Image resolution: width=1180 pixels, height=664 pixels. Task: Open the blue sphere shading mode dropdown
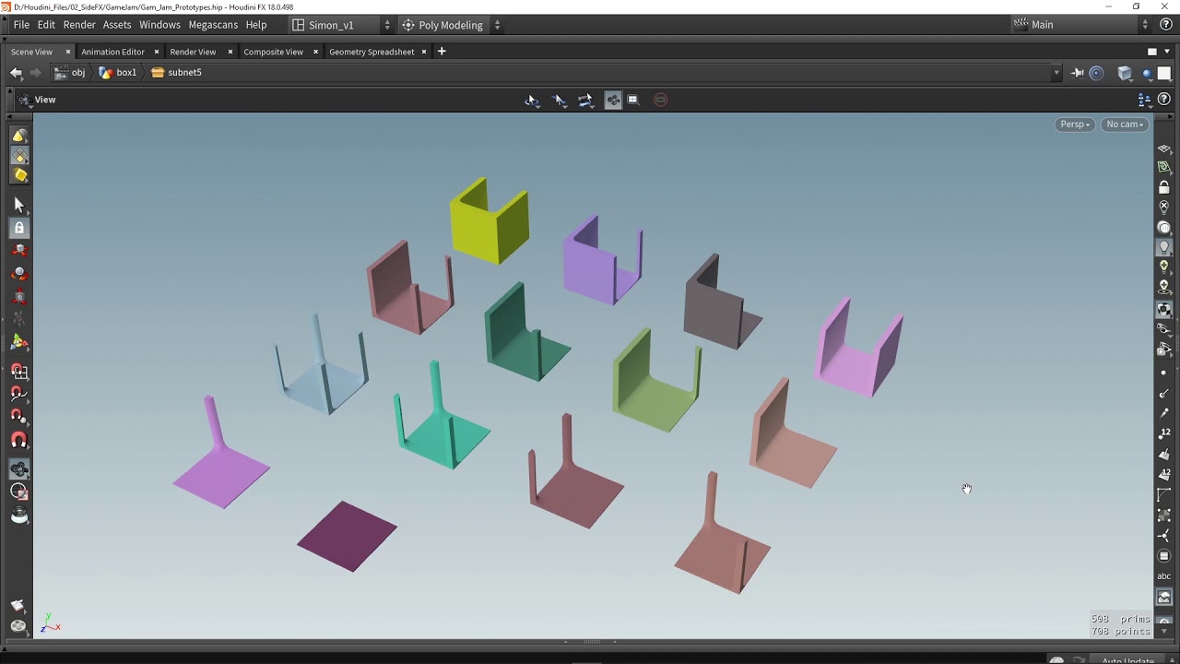click(1148, 74)
